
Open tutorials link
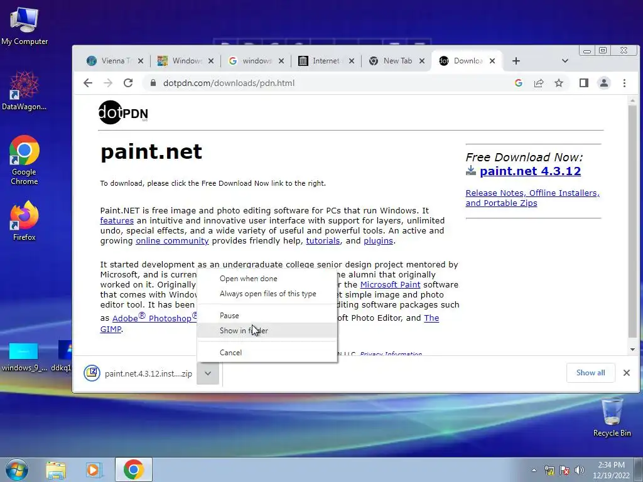323,240
